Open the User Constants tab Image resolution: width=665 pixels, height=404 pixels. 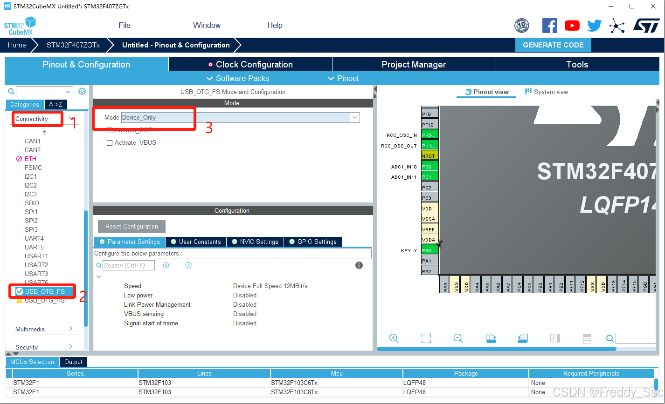pos(196,242)
